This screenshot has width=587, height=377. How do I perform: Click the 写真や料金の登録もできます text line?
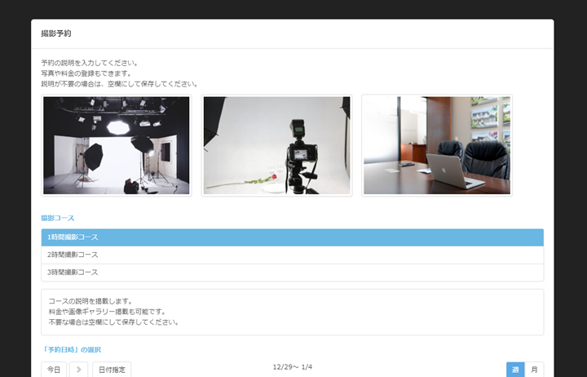86,73
